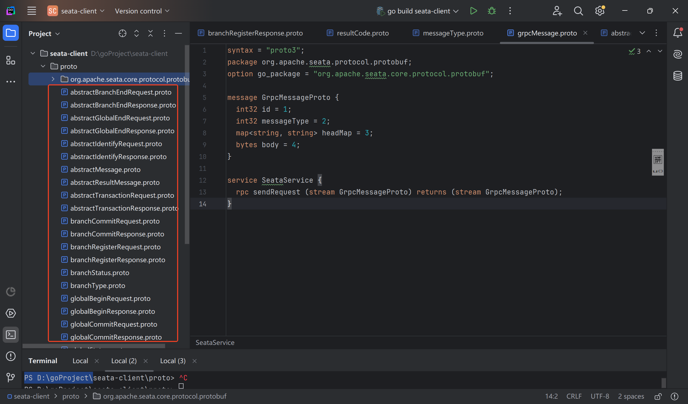This screenshot has width=688, height=404.
Task: Open the Structure tool window icon
Action: pyautogui.click(x=11, y=60)
